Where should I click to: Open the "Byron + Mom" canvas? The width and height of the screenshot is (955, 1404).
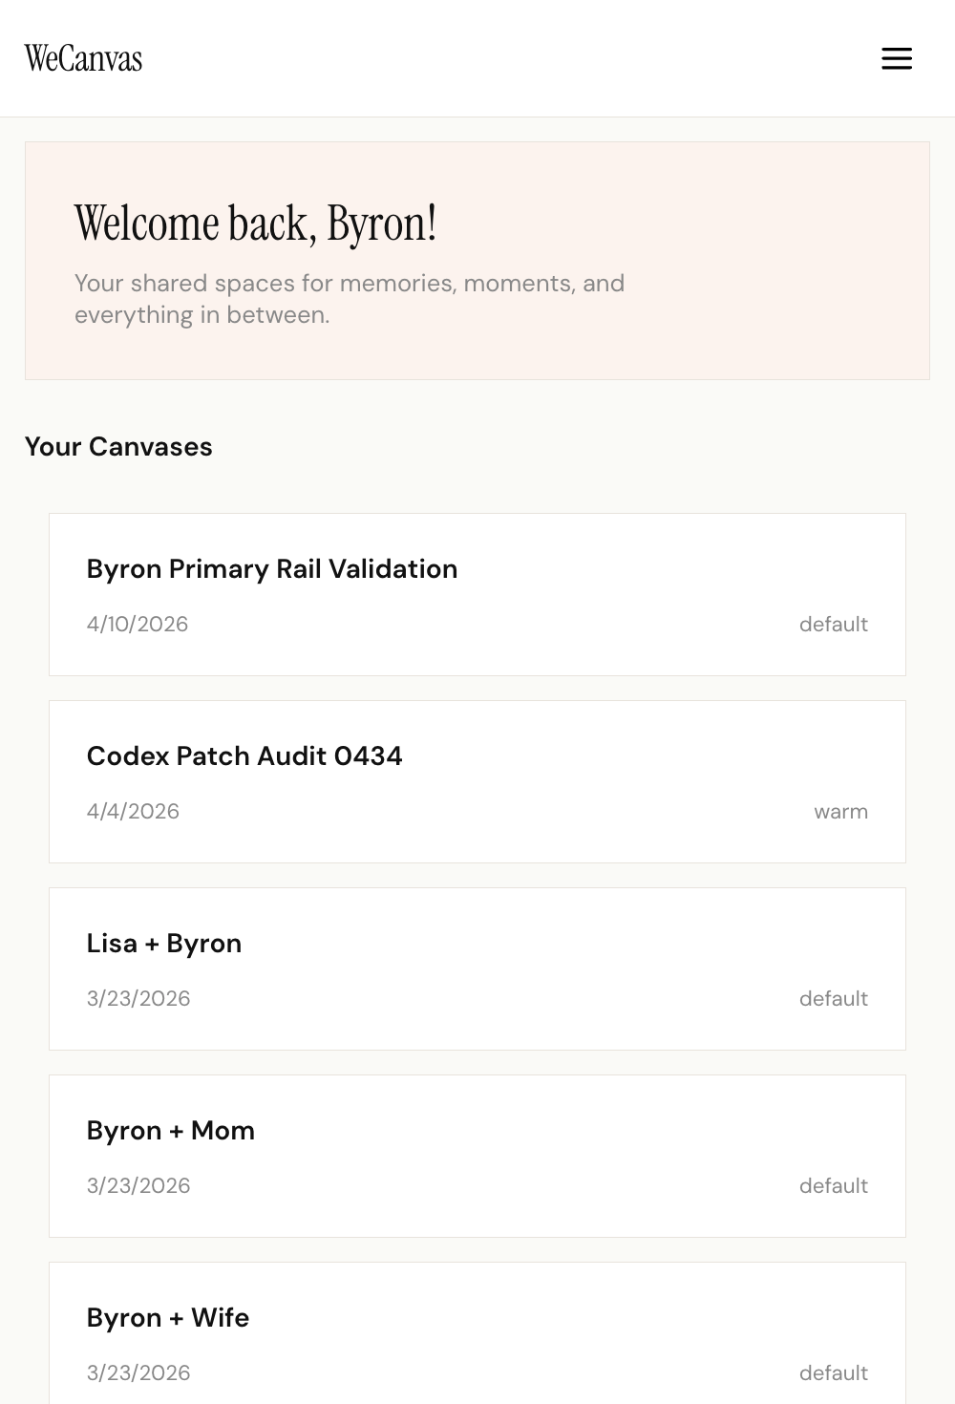(x=171, y=1130)
